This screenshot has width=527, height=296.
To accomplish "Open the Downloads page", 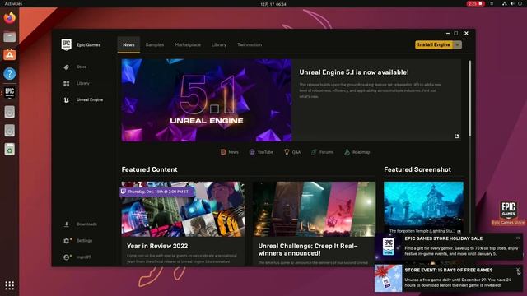I will pos(81,224).
